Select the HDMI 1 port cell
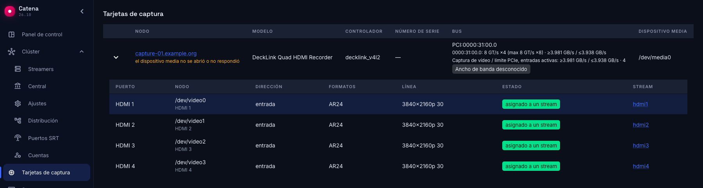Image resolution: width=703 pixels, height=188 pixels. tap(125, 104)
